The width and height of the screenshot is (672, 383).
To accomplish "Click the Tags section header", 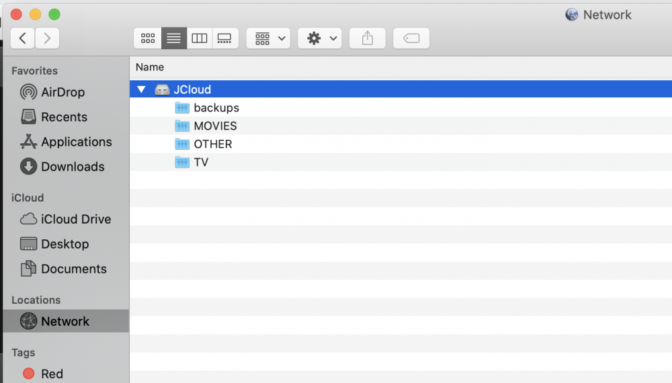I will (x=23, y=353).
